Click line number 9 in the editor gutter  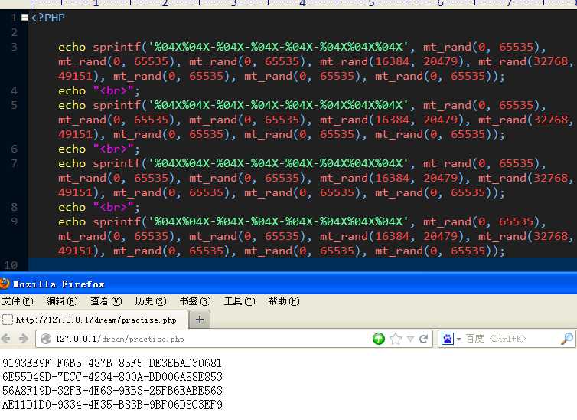point(14,221)
